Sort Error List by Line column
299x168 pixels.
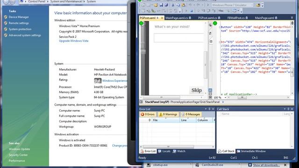tap(188, 120)
